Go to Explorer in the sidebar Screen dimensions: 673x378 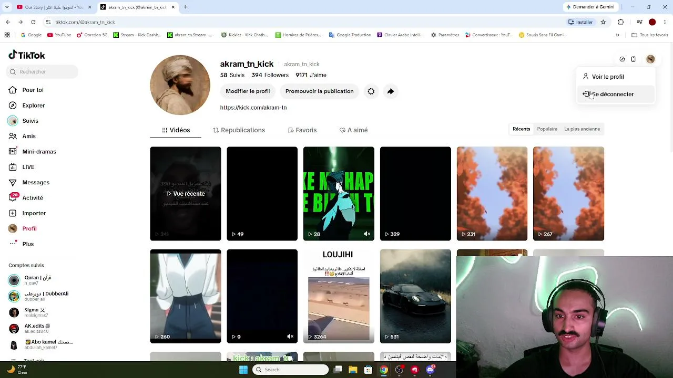[33, 106]
